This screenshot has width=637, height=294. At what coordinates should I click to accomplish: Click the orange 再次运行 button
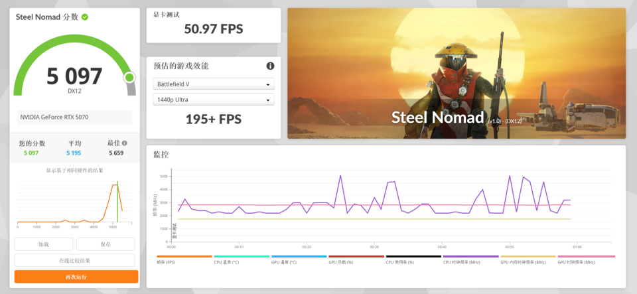click(76, 277)
